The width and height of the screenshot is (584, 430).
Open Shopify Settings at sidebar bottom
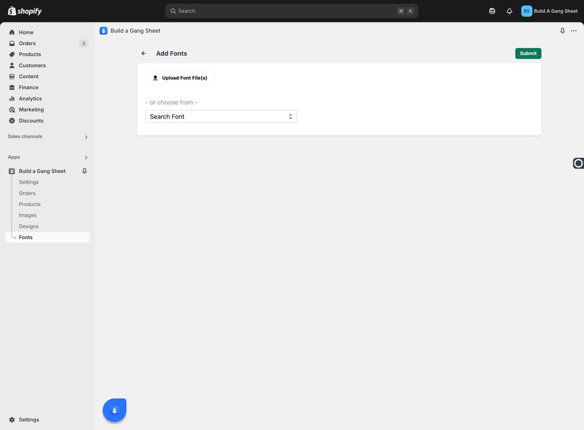click(x=47, y=420)
